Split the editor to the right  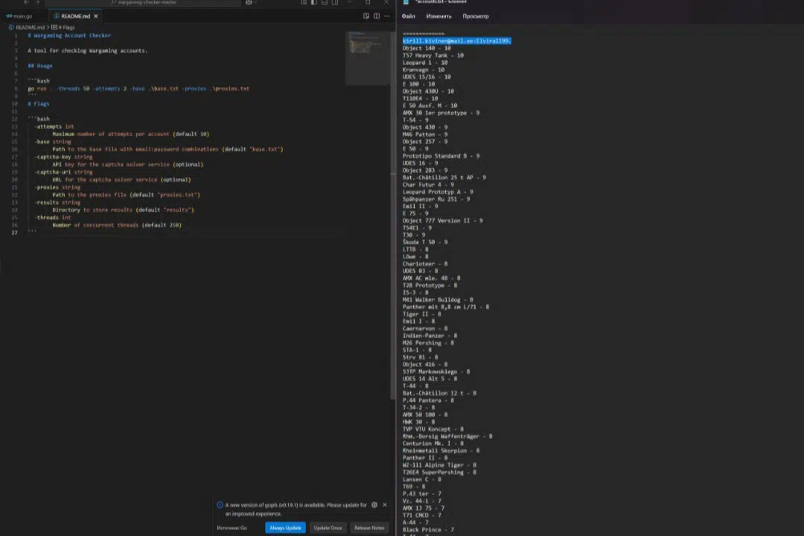[x=377, y=16]
